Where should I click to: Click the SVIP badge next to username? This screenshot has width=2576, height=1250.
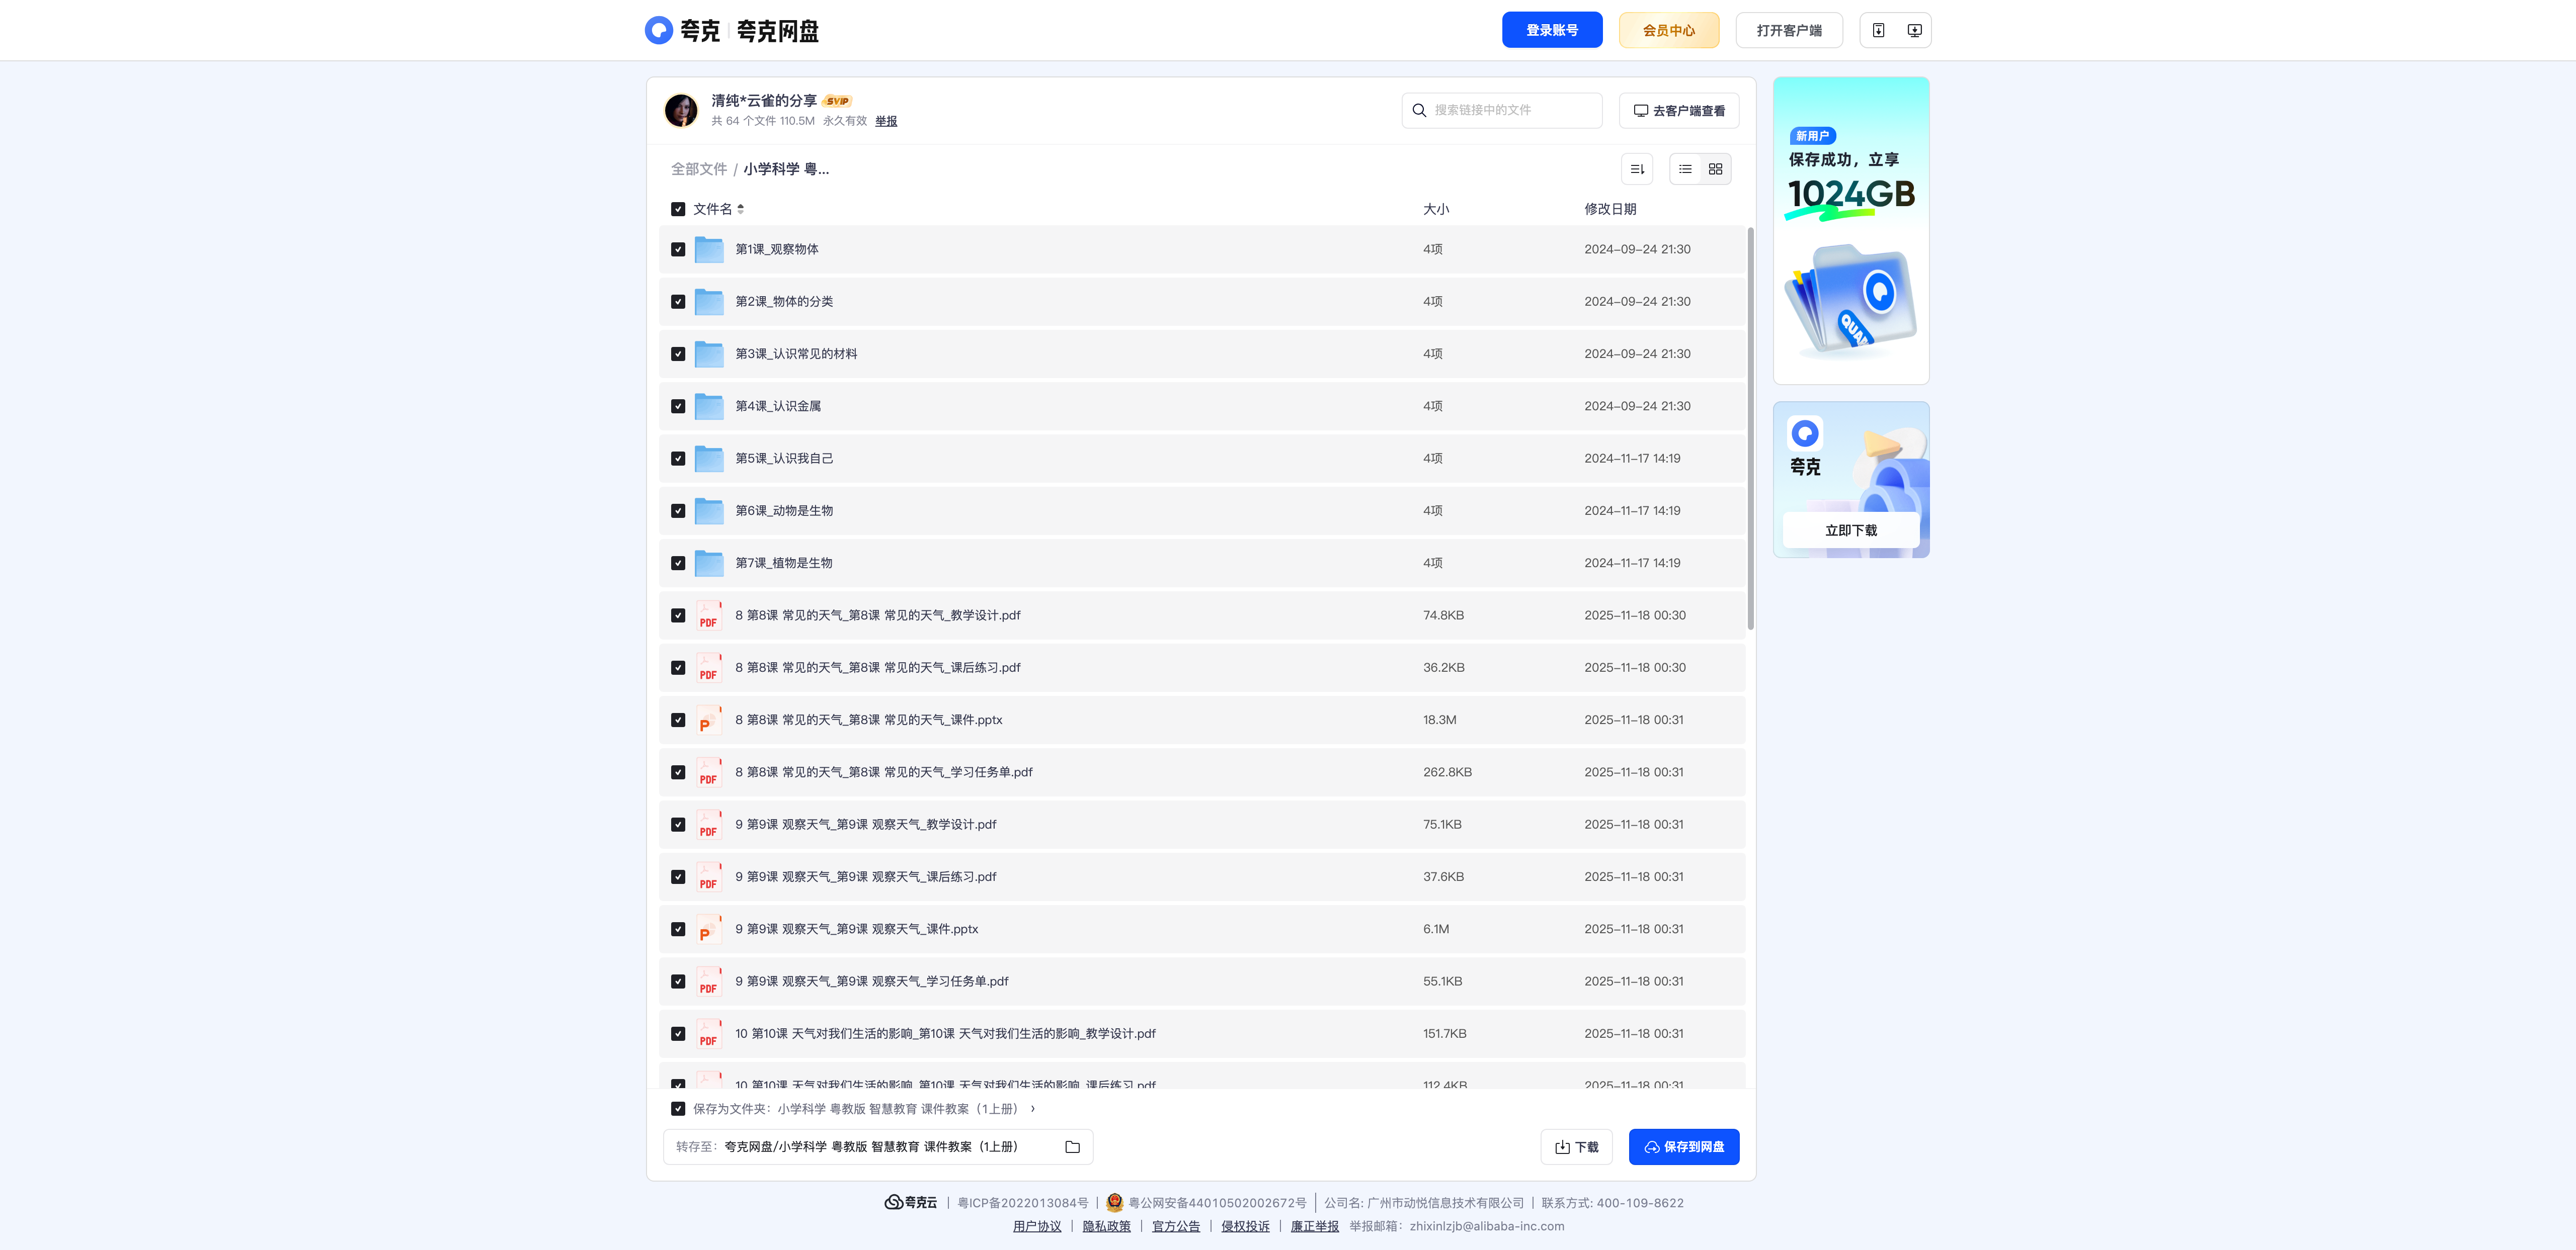coord(837,101)
